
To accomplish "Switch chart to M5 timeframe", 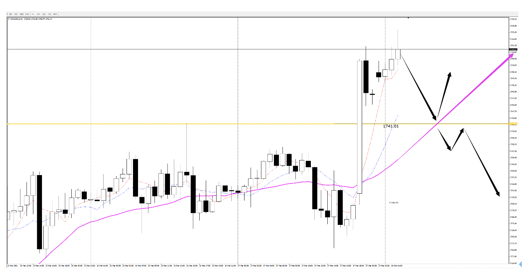I will tap(16, 14).
